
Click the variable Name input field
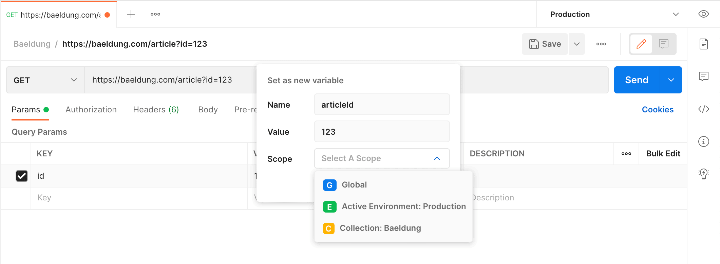(382, 105)
